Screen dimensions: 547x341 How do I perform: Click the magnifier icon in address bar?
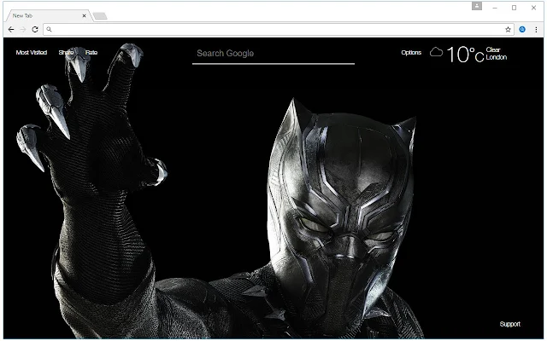[50, 30]
